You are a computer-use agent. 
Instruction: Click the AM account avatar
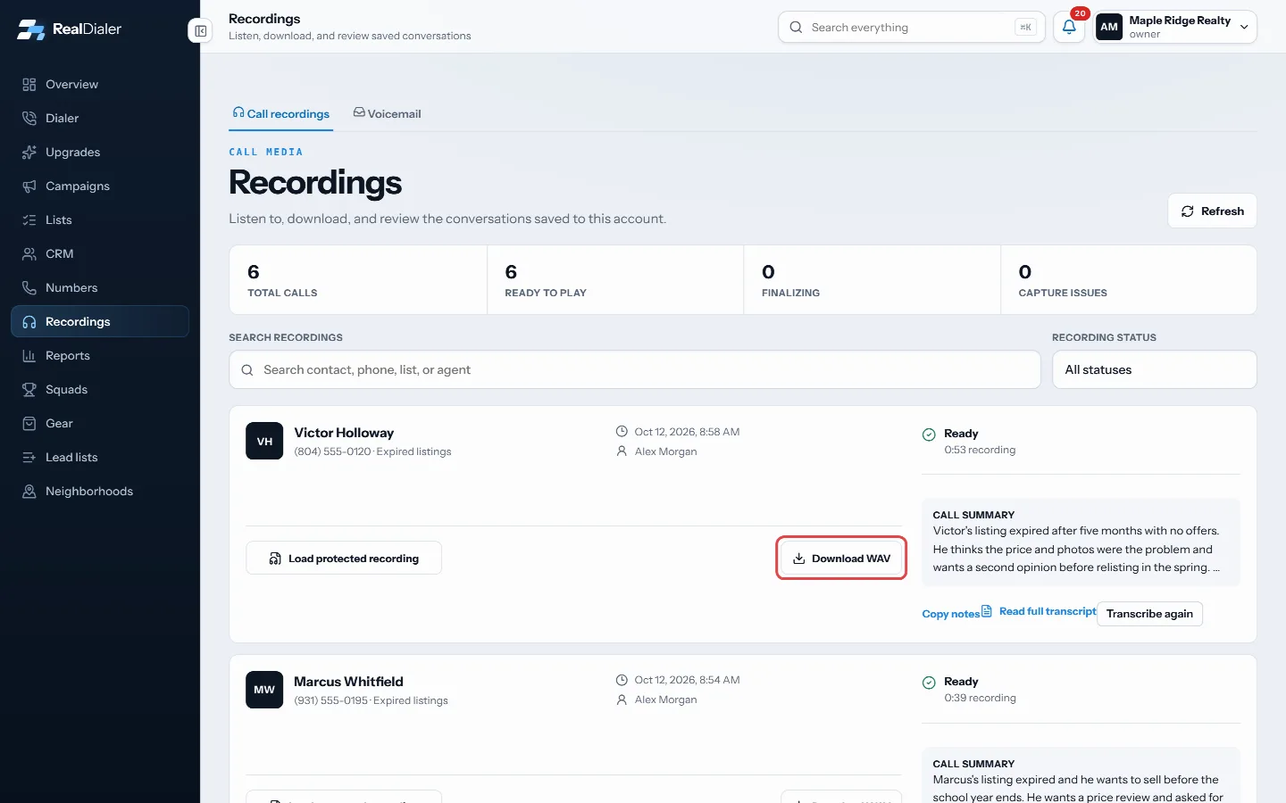pos(1109,27)
